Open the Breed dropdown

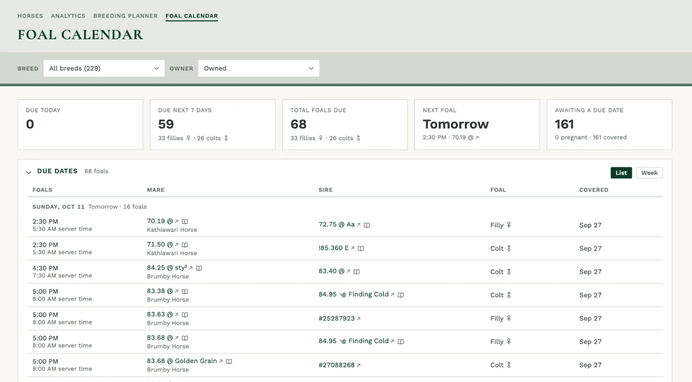(x=104, y=68)
